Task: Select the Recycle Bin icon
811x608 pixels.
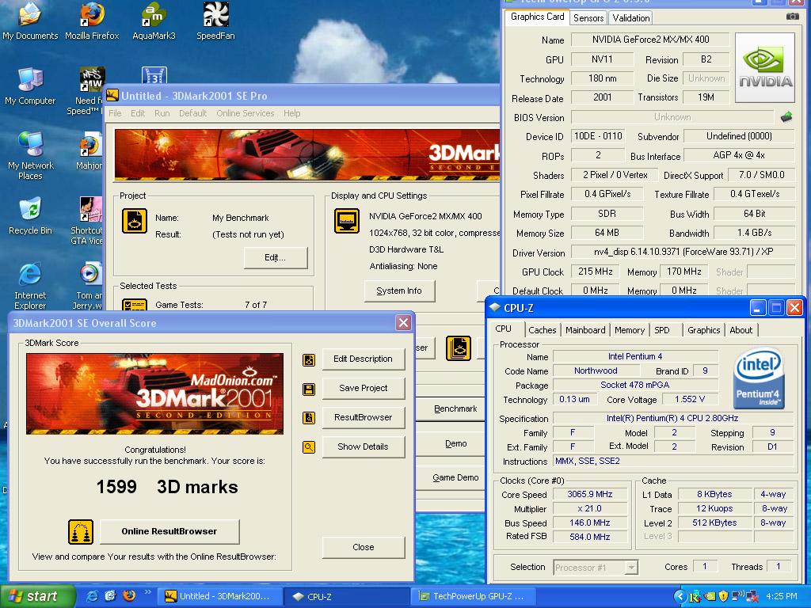Action: pyautogui.click(x=30, y=216)
